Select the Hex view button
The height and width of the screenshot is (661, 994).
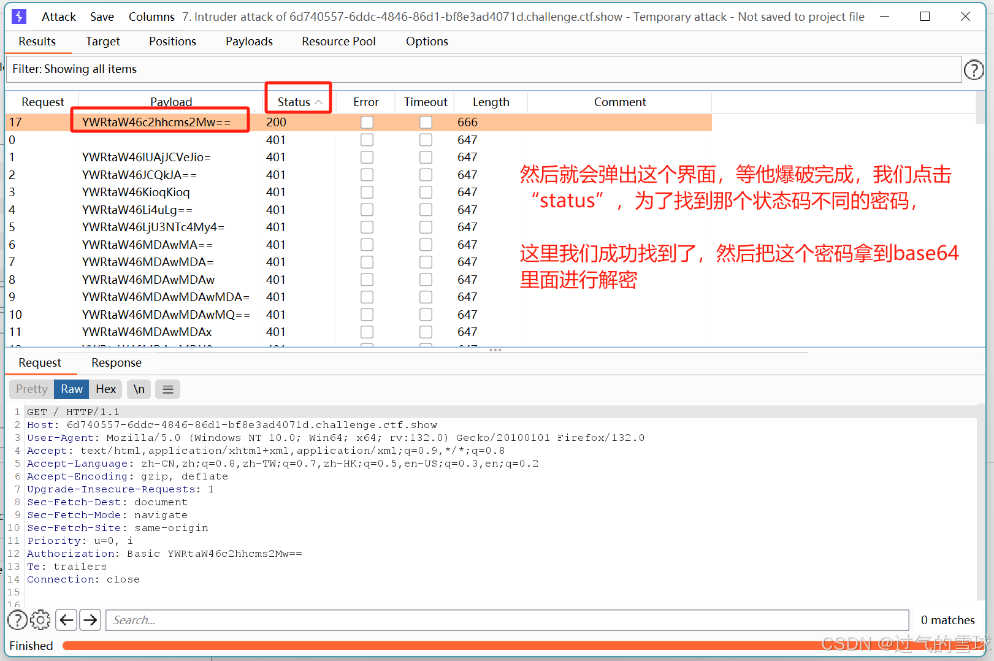pos(105,389)
